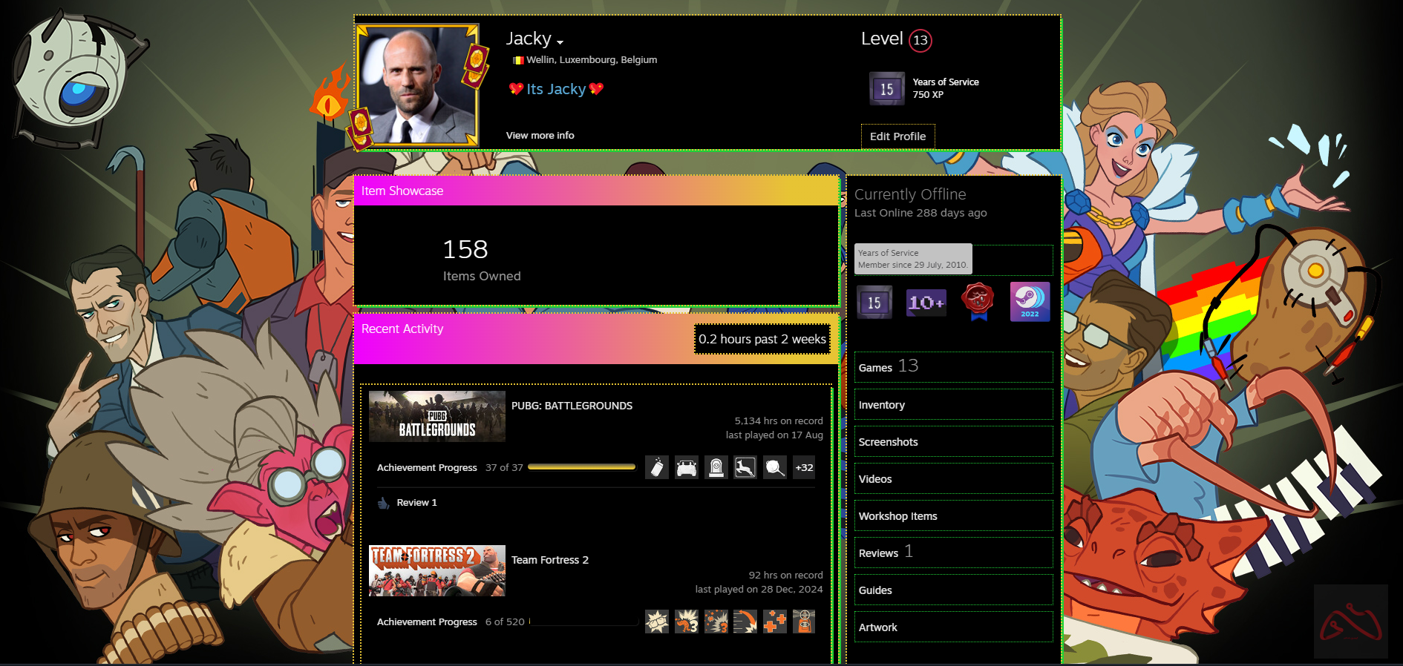The width and height of the screenshot is (1403, 666).
Task: Click first Team Fortress 2 achievement icon
Action: pos(657,622)
